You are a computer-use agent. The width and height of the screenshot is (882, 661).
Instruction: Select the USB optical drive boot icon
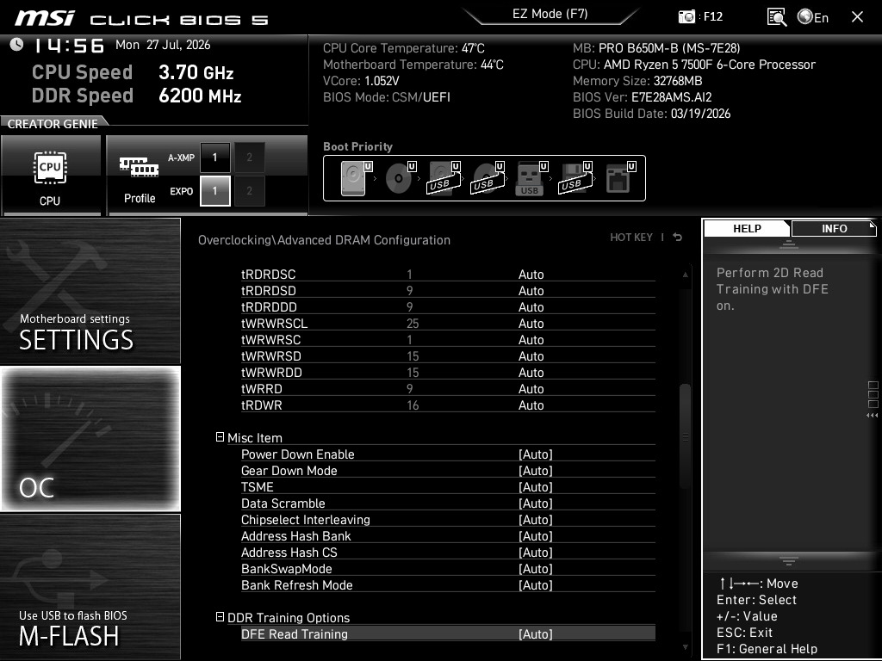pyautogui.click(x=488, y=178)
